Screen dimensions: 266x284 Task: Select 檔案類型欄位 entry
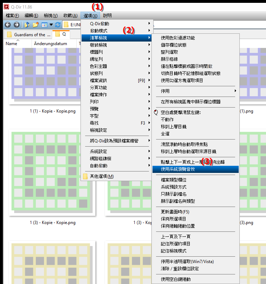coord(196,180)
